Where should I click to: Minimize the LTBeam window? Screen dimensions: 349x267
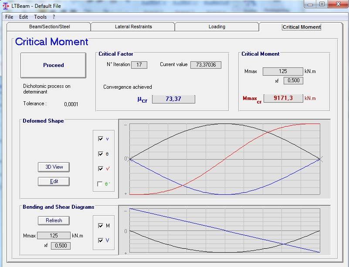click(x=311, y=4)
